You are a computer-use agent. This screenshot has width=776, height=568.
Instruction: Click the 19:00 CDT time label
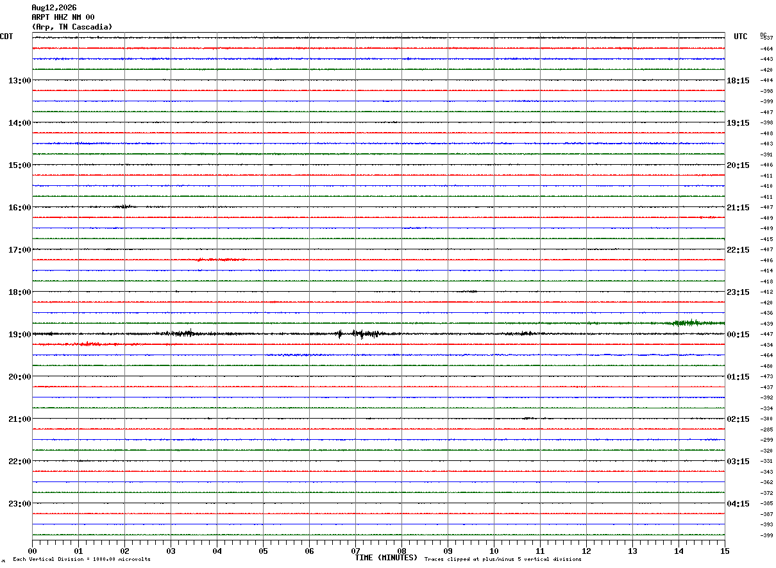[20, 335]
